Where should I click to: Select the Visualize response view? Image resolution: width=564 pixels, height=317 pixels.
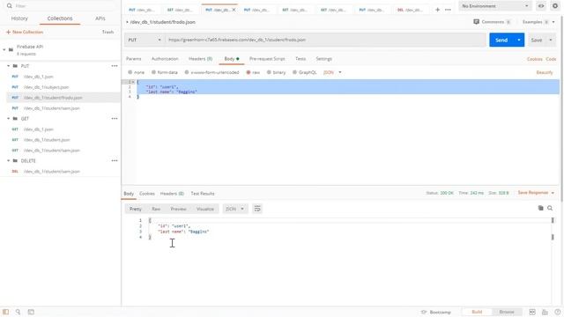(205, 209)
